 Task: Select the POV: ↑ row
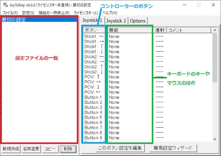pos(147,77)
